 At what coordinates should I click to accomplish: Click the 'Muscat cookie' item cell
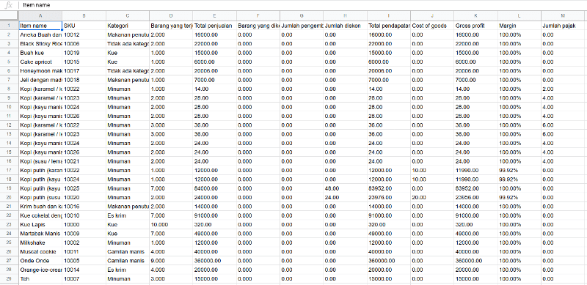coord(40,252)
